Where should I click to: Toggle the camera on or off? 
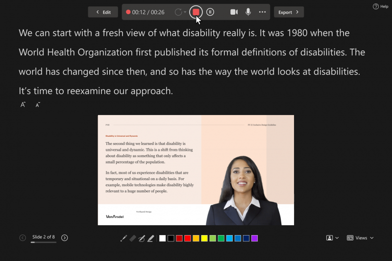pos(234,12)
